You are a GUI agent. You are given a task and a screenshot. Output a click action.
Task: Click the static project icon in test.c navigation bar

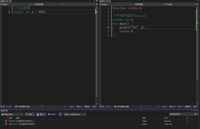coord(101,4)
